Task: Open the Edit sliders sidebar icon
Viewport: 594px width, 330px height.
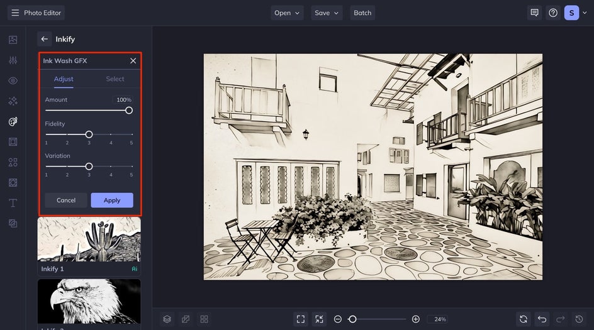Action: [x=13, y=60]
